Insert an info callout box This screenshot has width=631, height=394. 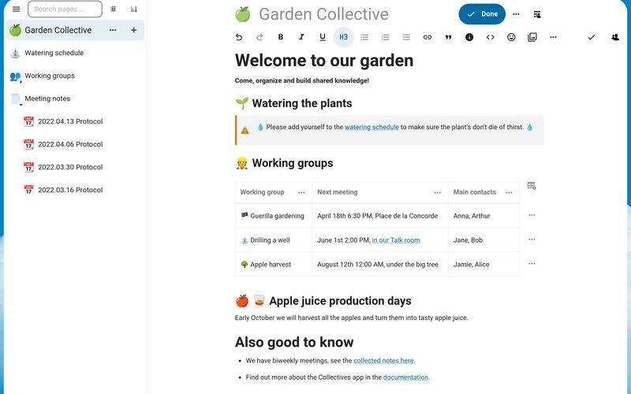[469, 37]
